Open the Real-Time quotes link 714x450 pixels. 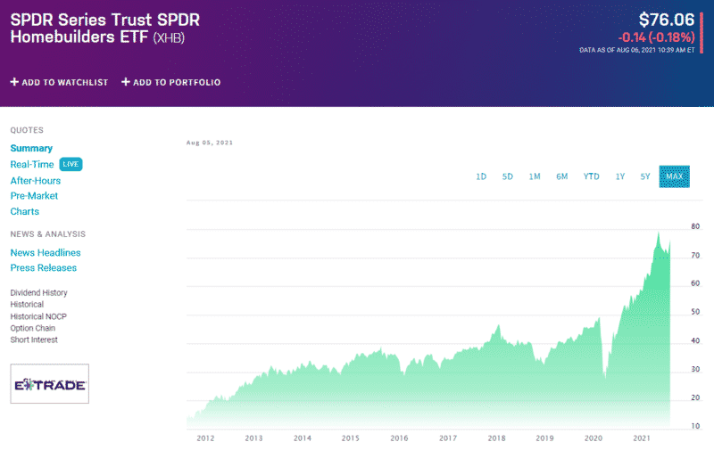click(x=32, y=164)
